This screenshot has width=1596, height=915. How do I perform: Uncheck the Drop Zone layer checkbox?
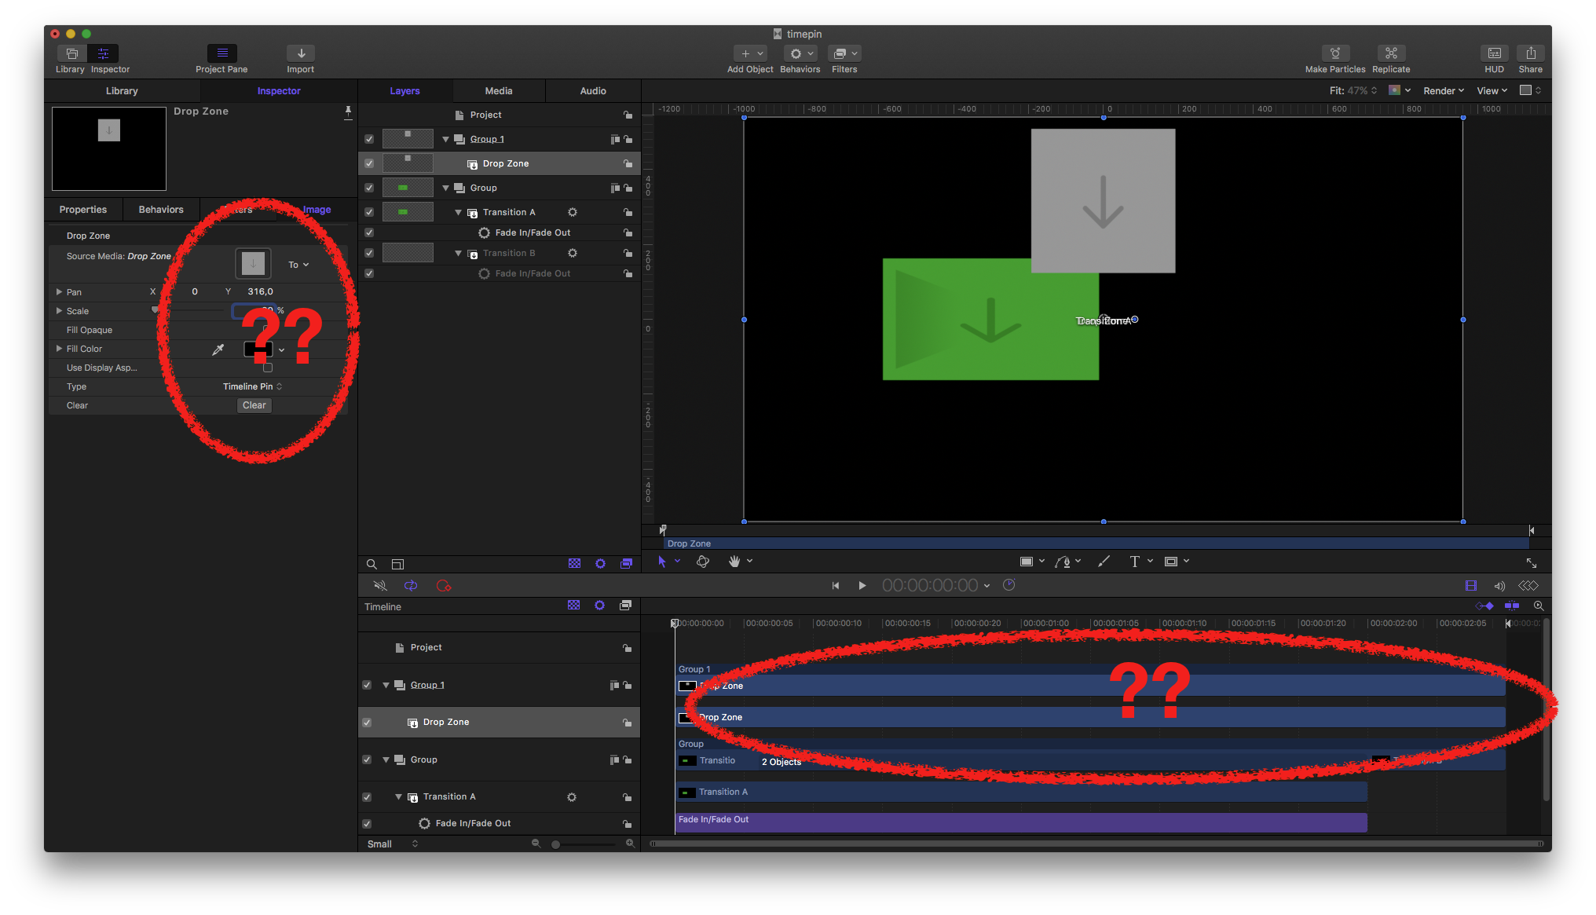(369, 163)
